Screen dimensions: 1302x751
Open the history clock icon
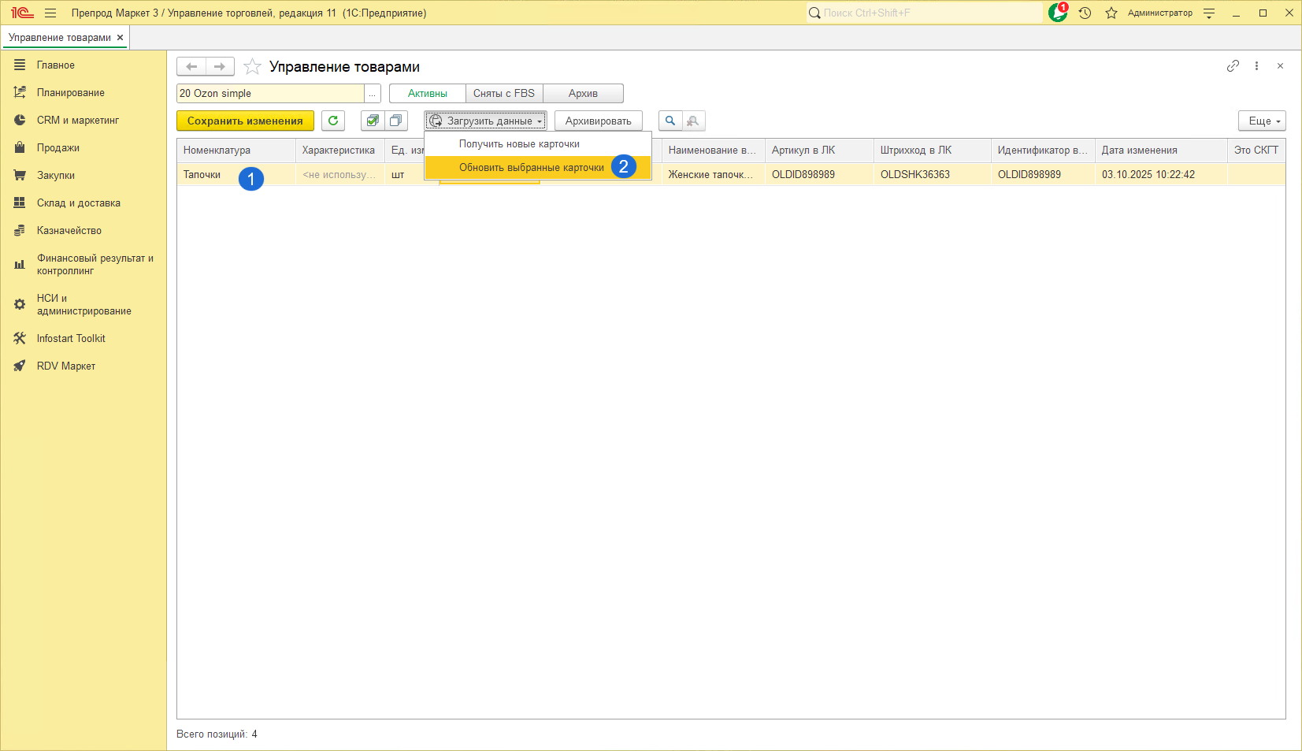pyautogui.click(x=1085, y=13)
